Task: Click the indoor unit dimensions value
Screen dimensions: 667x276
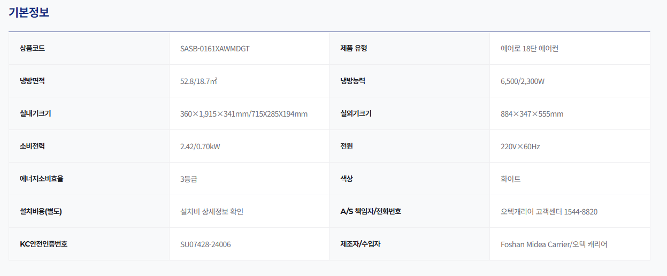Action: point(244,114)
